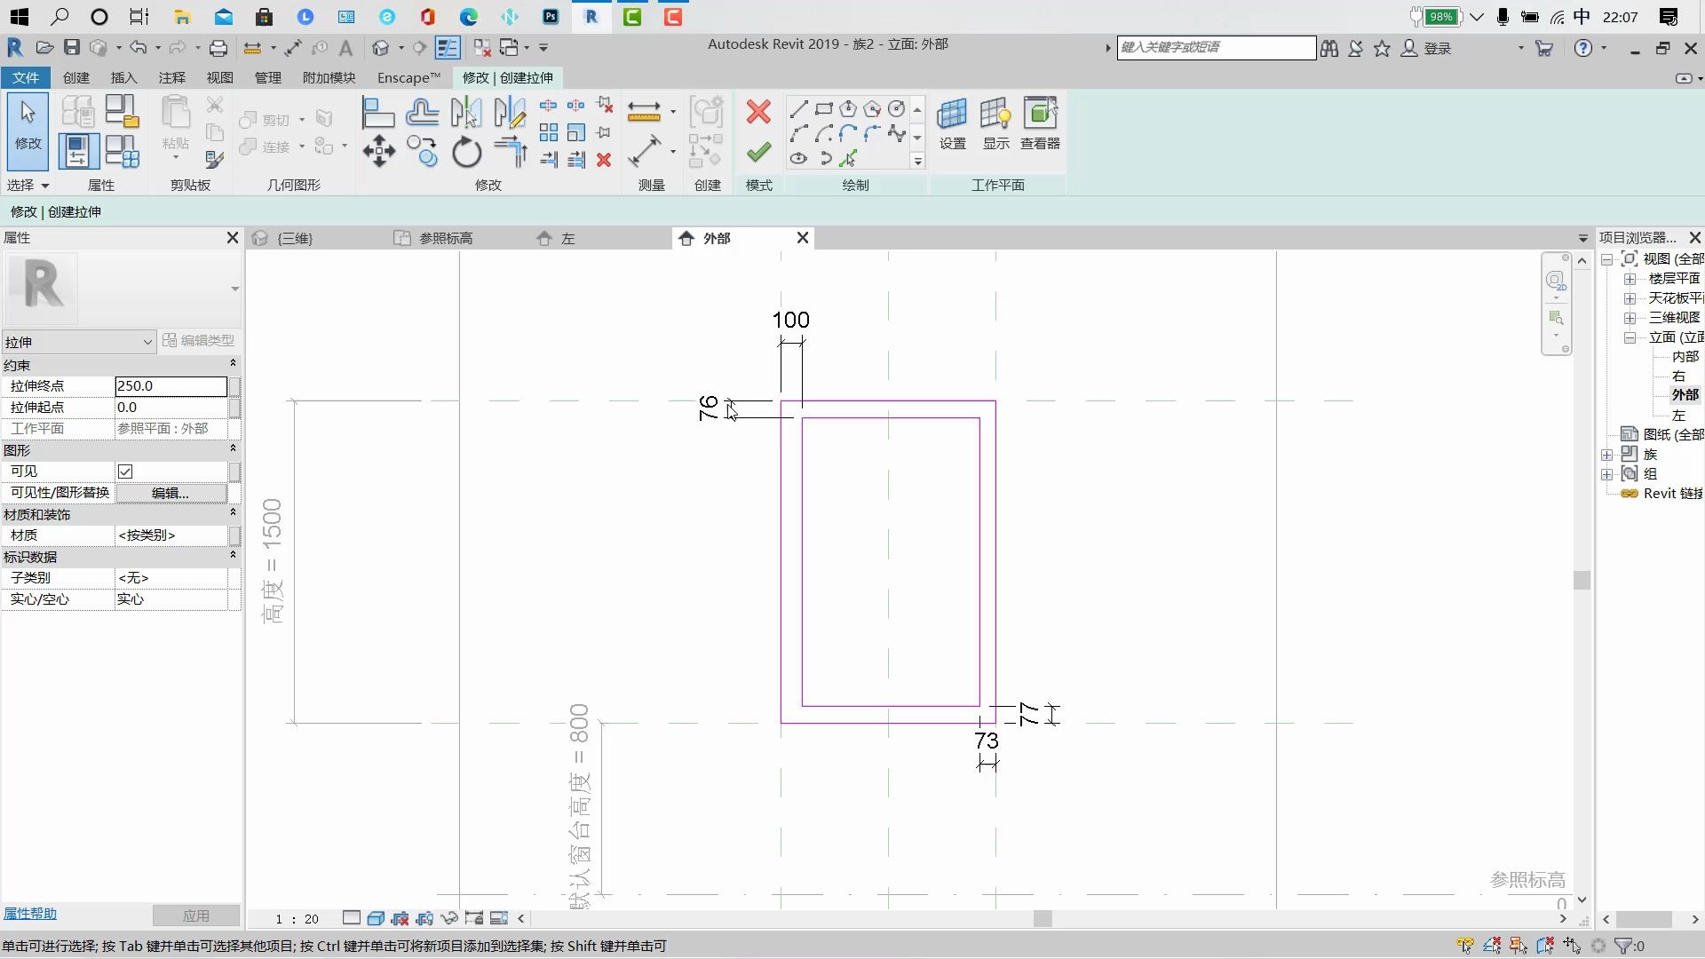
Task: Click the 拉伸终点 value field
Action: point(170,386)
